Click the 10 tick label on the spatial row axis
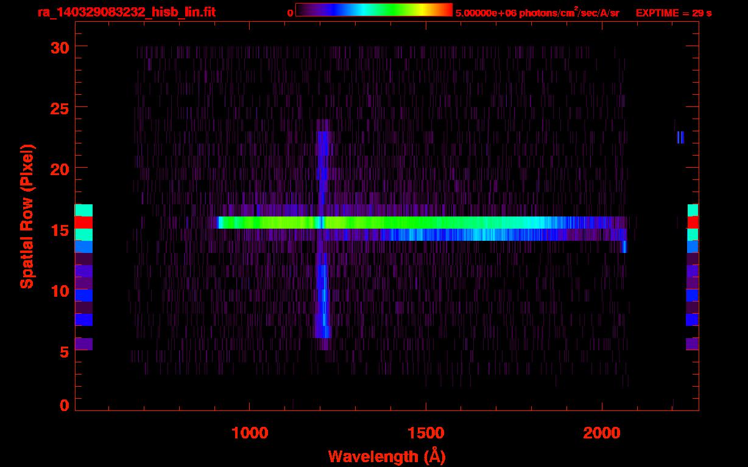The image size is (748, 467). coord(59,291)
